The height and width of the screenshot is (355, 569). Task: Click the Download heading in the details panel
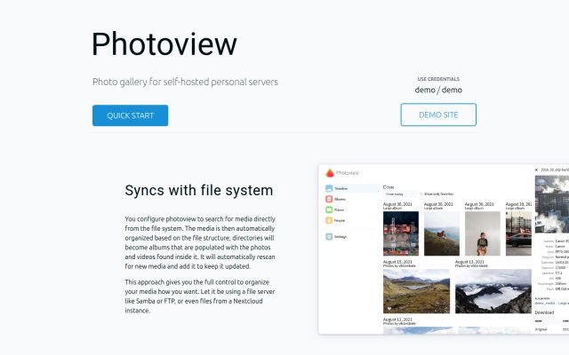544,312
